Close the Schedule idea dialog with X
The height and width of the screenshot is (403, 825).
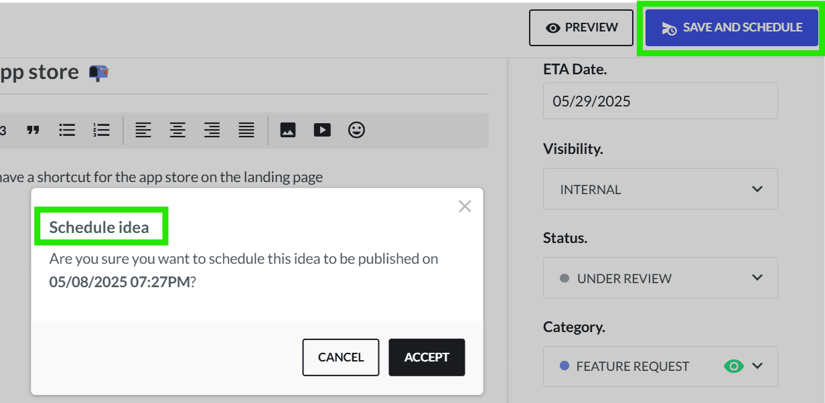[465, 206]
